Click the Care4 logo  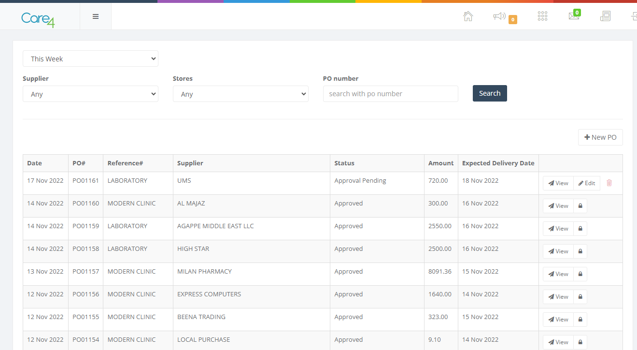click(x=38, y=19)
